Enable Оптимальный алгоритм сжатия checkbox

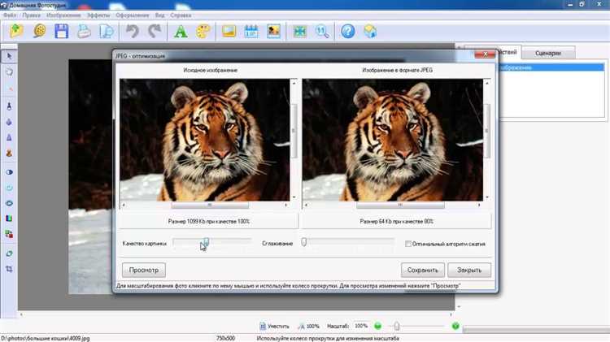point(408,243)
